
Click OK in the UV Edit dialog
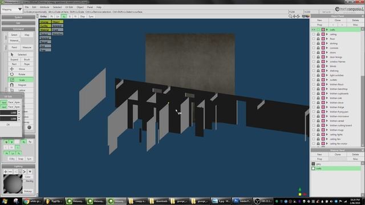coord(8,125)
